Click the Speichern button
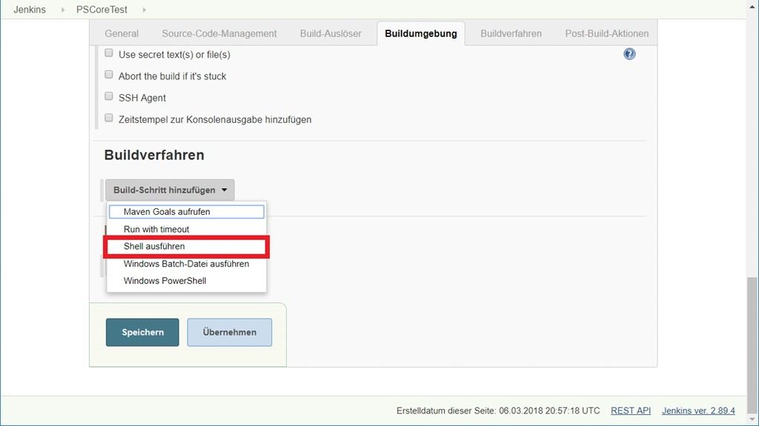Image resolution: width=759 pixels, height=426 pixels. (x=142, y=333)
